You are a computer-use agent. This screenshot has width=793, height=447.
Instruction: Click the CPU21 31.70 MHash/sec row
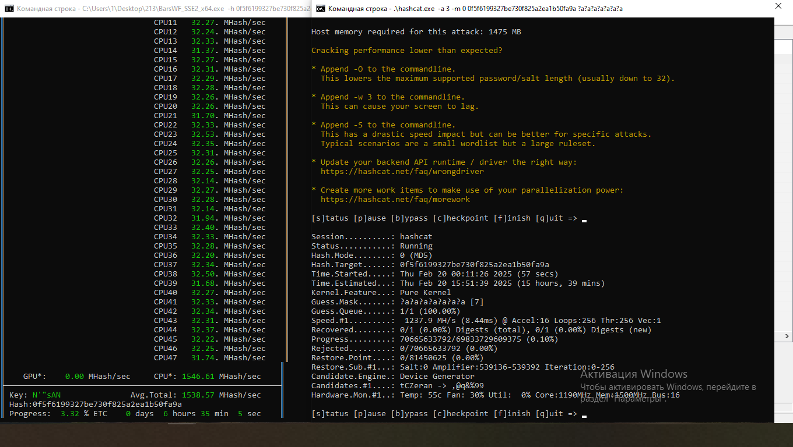point(210,116)
